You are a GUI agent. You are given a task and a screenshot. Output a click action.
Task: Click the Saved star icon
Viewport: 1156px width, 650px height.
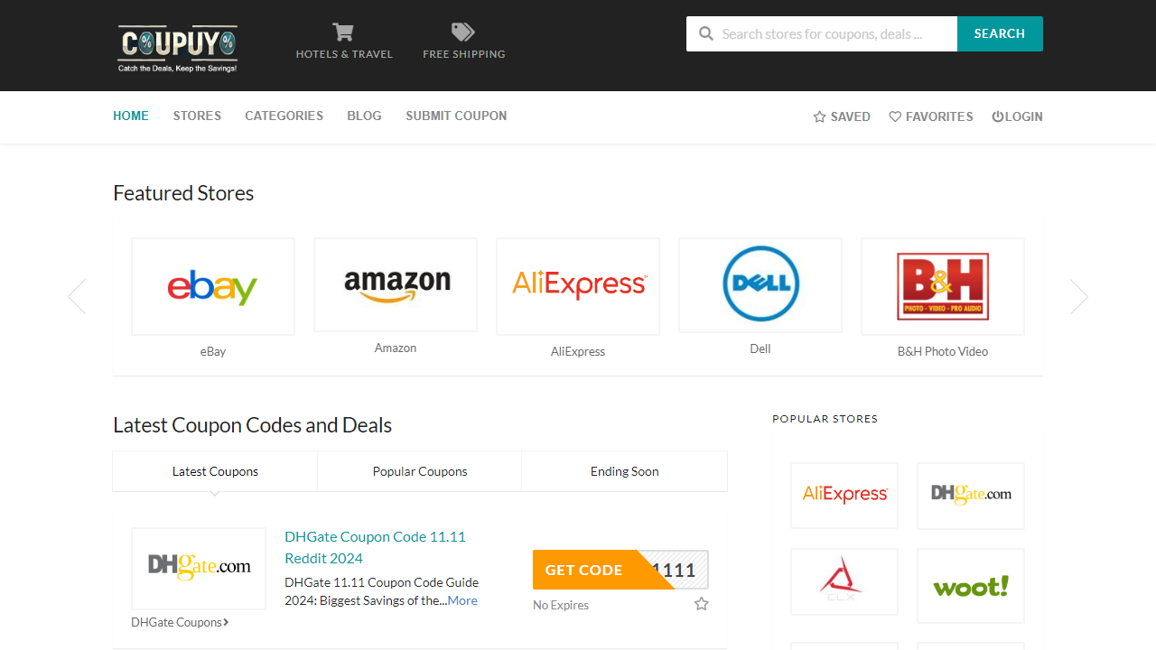(820, 116)
